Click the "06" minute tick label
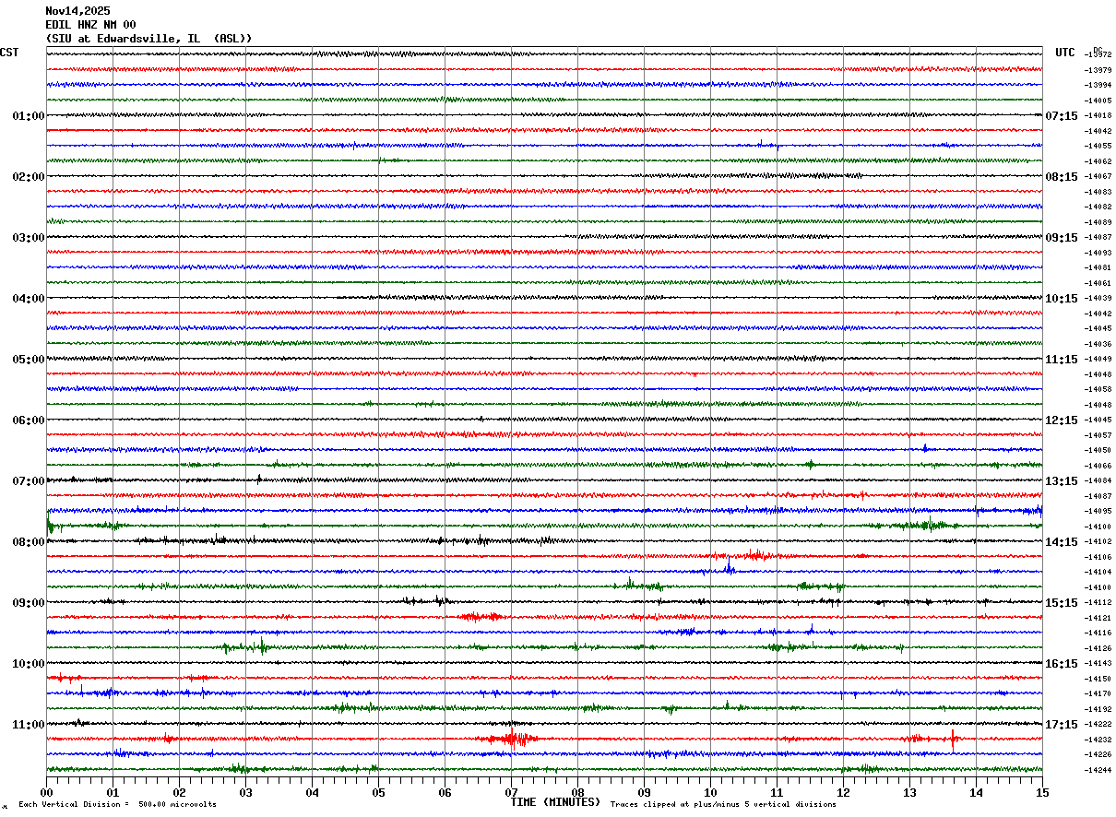Viewport: 1116px width, 817px height. (445, 792)
